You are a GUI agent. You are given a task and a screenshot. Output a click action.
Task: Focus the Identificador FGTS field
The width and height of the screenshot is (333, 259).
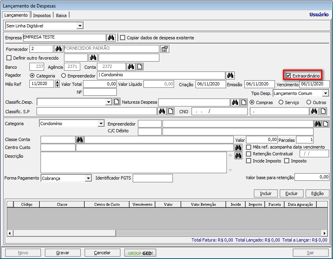pos(153,178)
